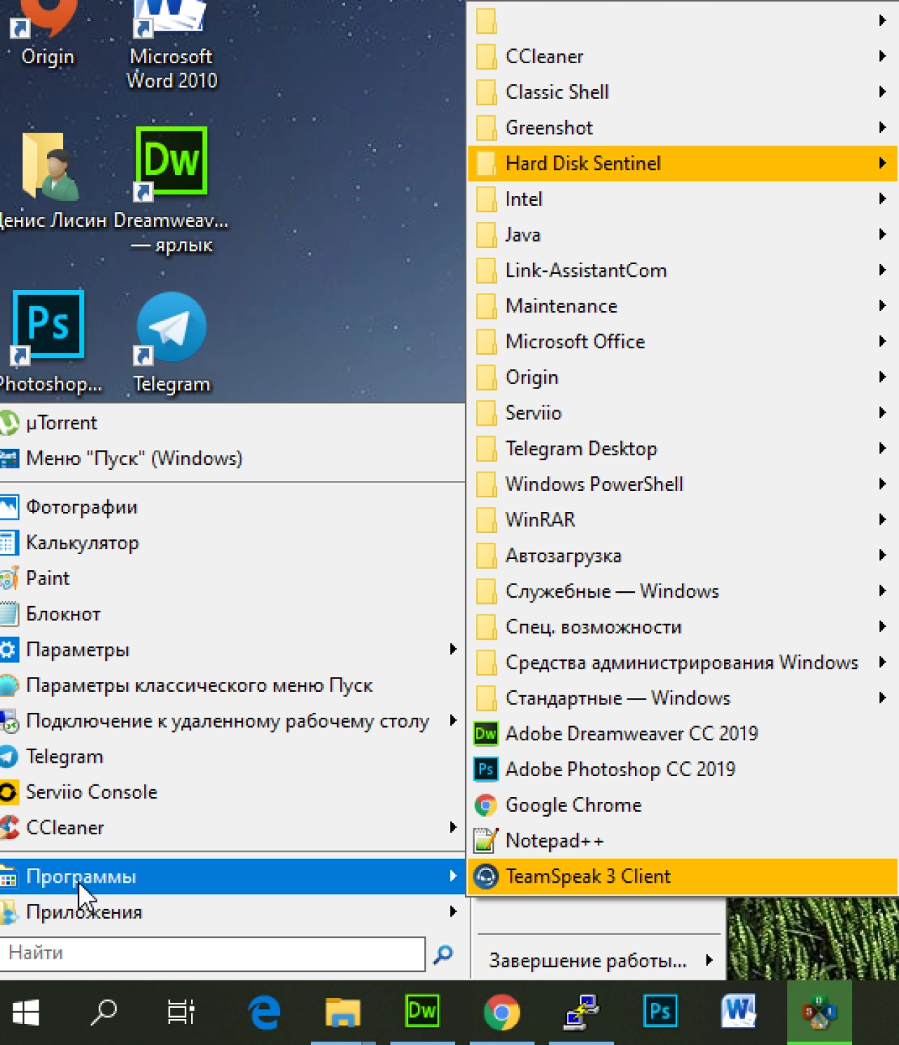
Task: Open Serviio Console
Action: pyautogui.click(x=232, y=791)
